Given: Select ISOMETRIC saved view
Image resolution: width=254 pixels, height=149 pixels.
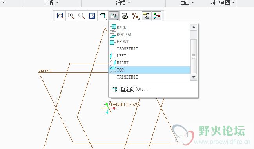Looking at the screenshot, I should click(x=150, y=49).
